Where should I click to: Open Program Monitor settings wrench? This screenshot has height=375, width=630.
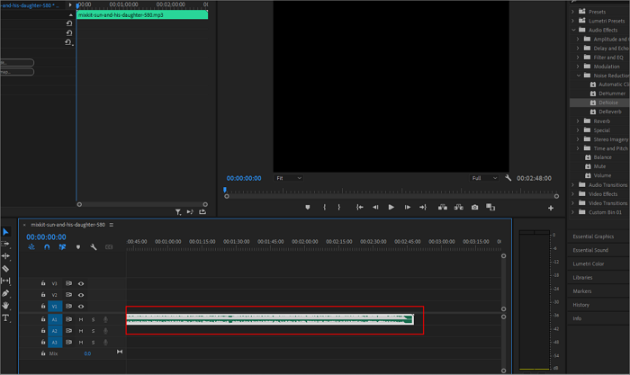click(x=508, y=178)
